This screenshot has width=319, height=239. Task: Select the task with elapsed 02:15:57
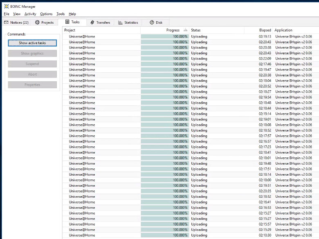coord(191,224)
